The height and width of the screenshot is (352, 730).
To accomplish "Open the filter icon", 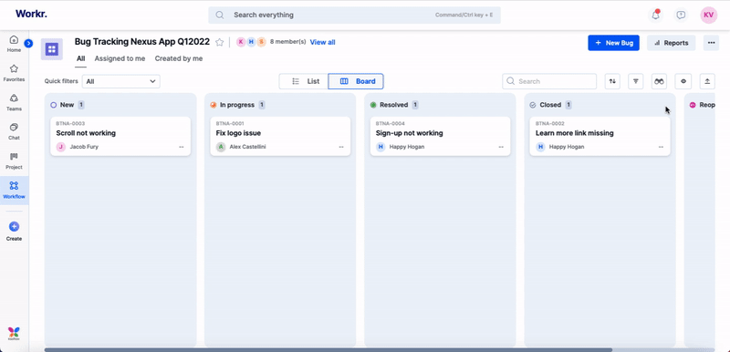I will coord(635,81).
